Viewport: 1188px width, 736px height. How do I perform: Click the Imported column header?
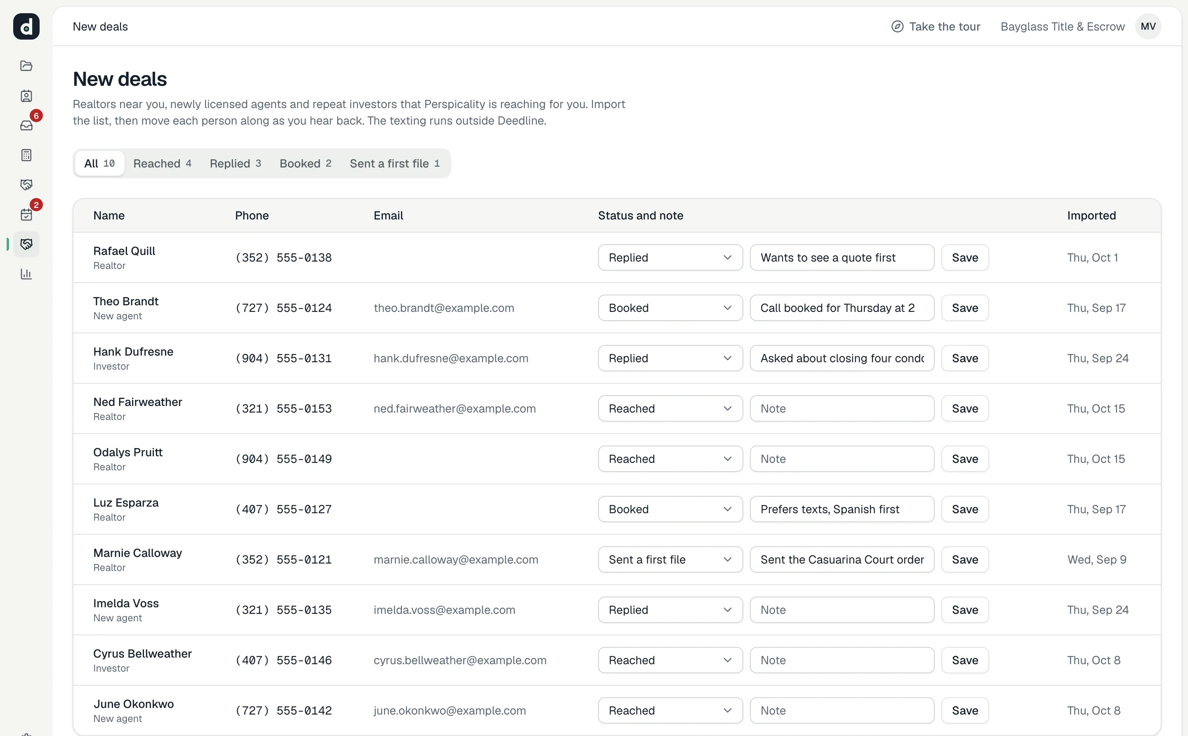point(1091,216)
